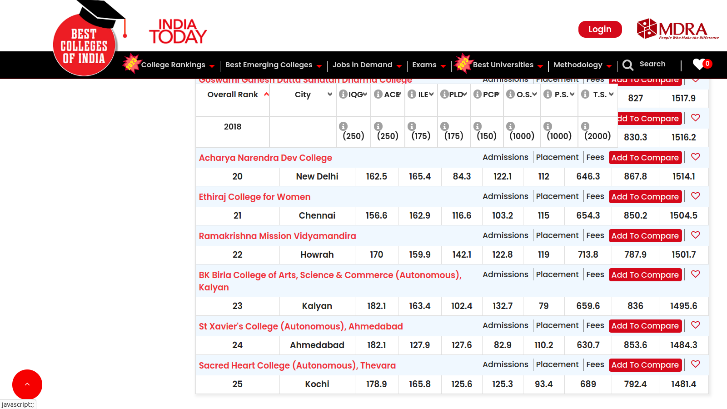Expand Jobs in Demand menu

point(367,65)
